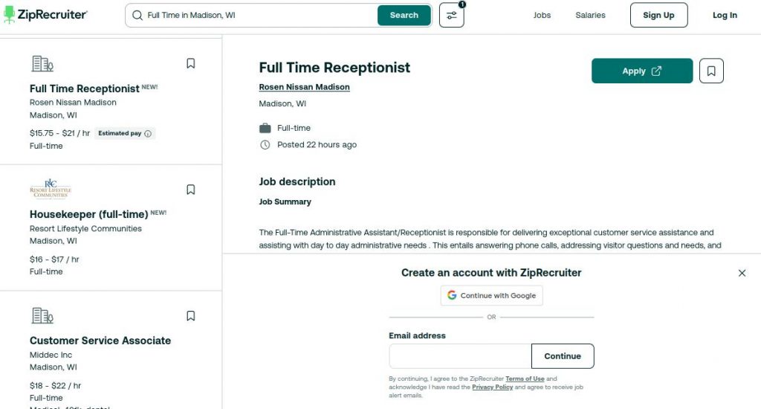Click the Estimated pay info icon
Screen dimensions: 761x409
148,134
